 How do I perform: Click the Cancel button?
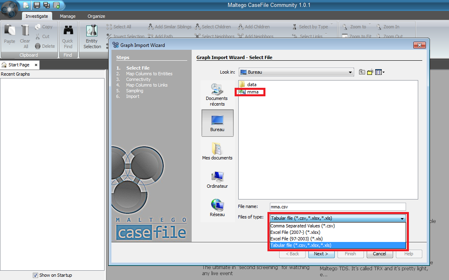click(380, 254)
